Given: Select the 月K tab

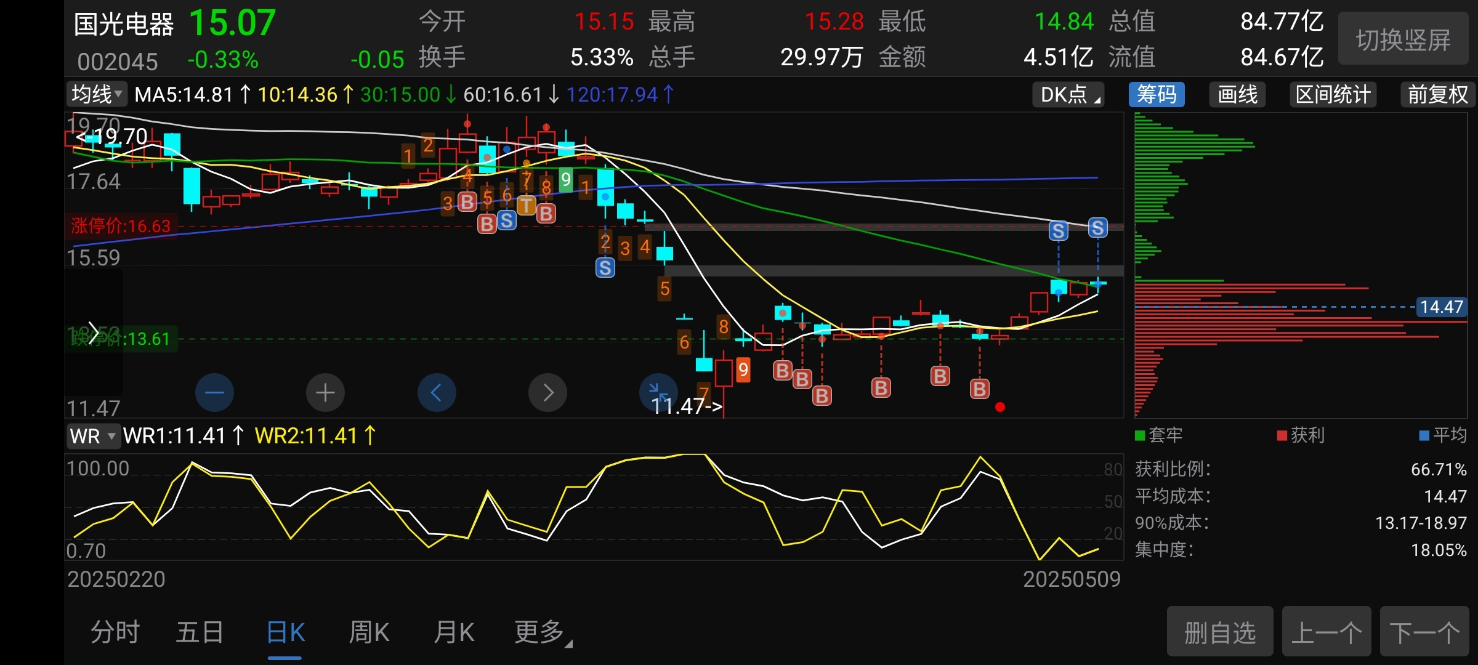Looking at the screenshot, I should pos(454,632).
